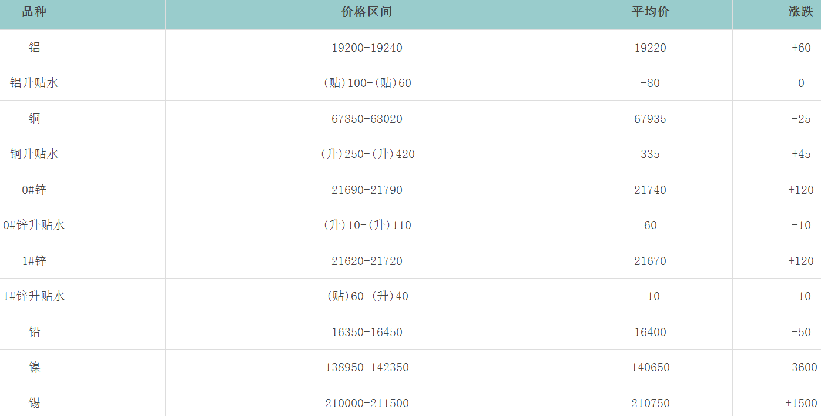Select the 1#锌升贴水 row label
The height and width of the screenshot is (416, 821).
point(34,296)
